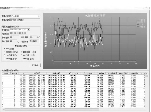Open the 场景名称 scene name dropdown

point(39,16)
